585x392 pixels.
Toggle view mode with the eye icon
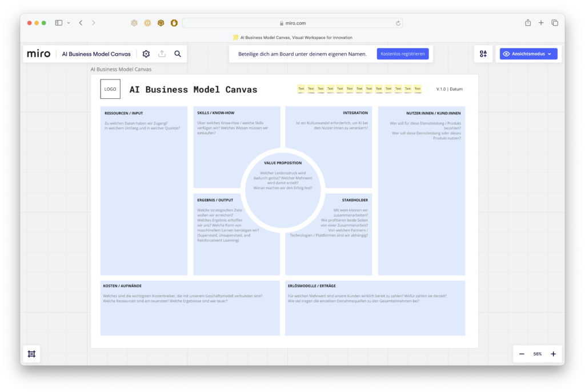508,53
